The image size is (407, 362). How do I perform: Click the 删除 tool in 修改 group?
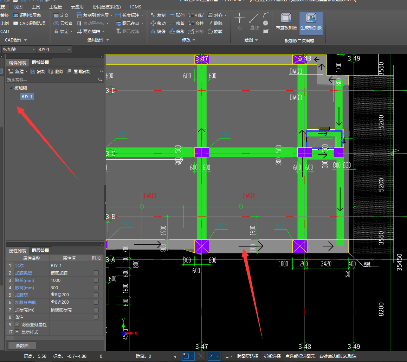[x=215, y=23]
